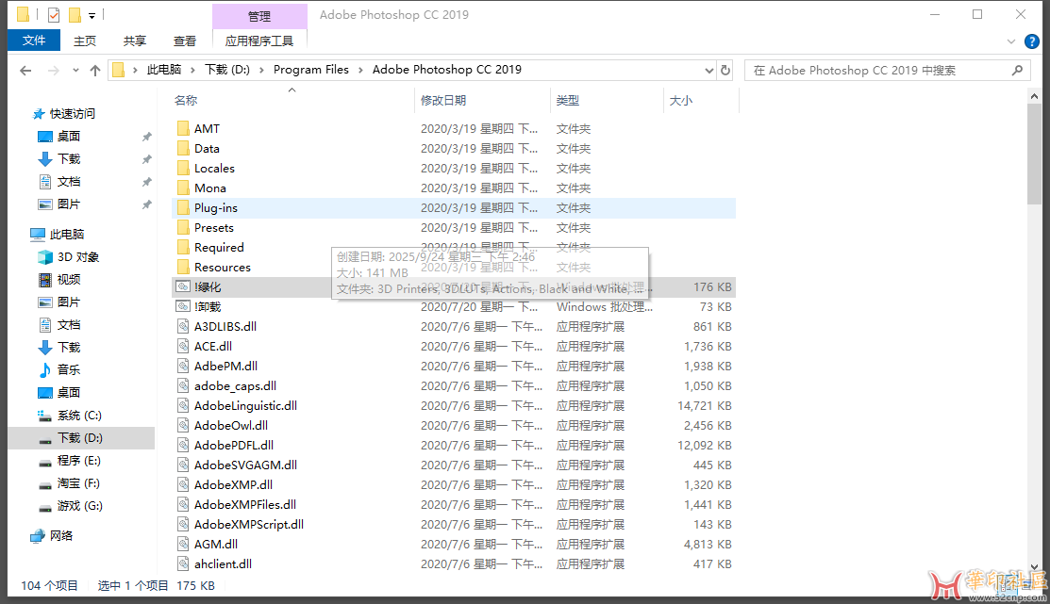Click the Up one level arrow

(x=94, y=71)
